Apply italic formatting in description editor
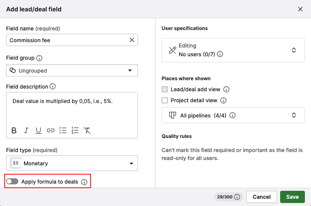This screenshot has width=311, height=206. click(26, 130)
